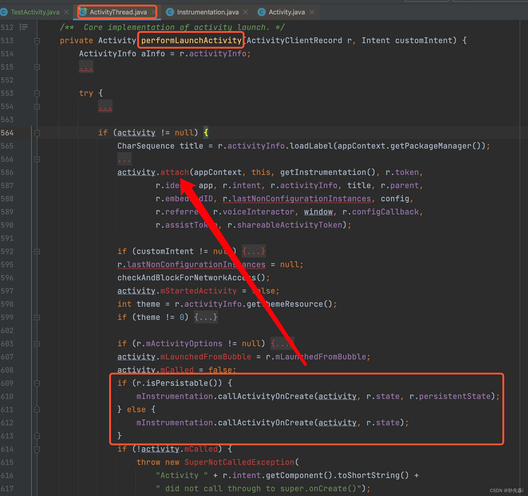The height and width of the screenshot is (496, 528).
Task: Collapse the try block at line 553
Action: [37, 93]
